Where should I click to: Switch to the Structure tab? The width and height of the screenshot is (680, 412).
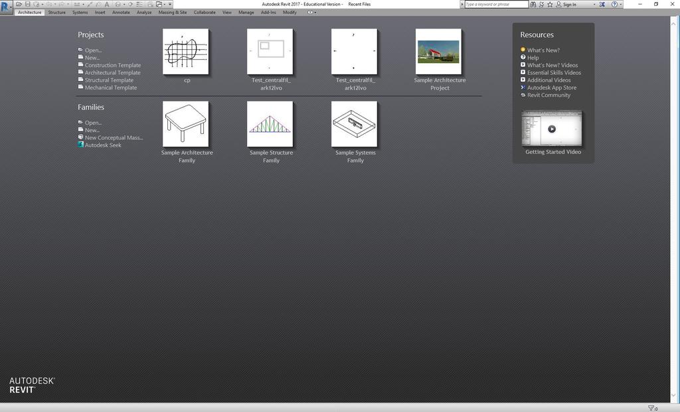coord(57,13)
